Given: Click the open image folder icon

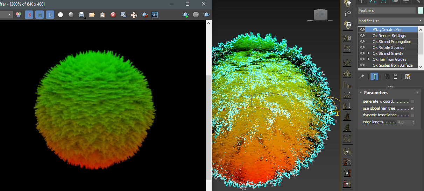Looking at the screenshot, I should point(92,15).
